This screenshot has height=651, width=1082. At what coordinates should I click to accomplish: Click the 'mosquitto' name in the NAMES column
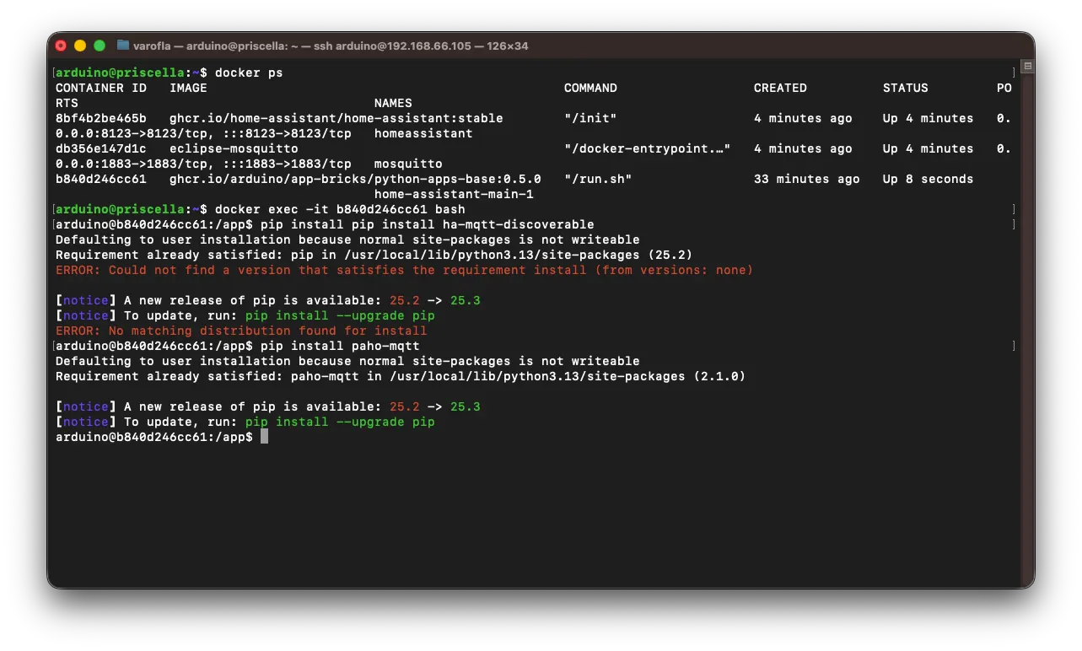(408, 164)
